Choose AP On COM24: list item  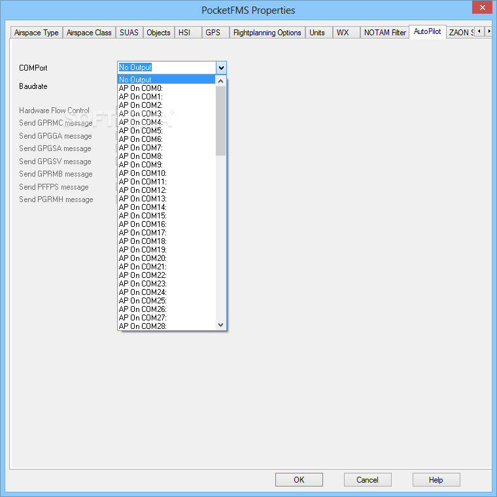tap(166, 292)
